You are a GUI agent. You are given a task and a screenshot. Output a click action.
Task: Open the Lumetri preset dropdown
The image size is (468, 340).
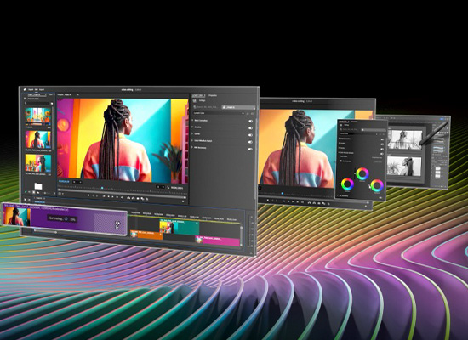[219, 113]
